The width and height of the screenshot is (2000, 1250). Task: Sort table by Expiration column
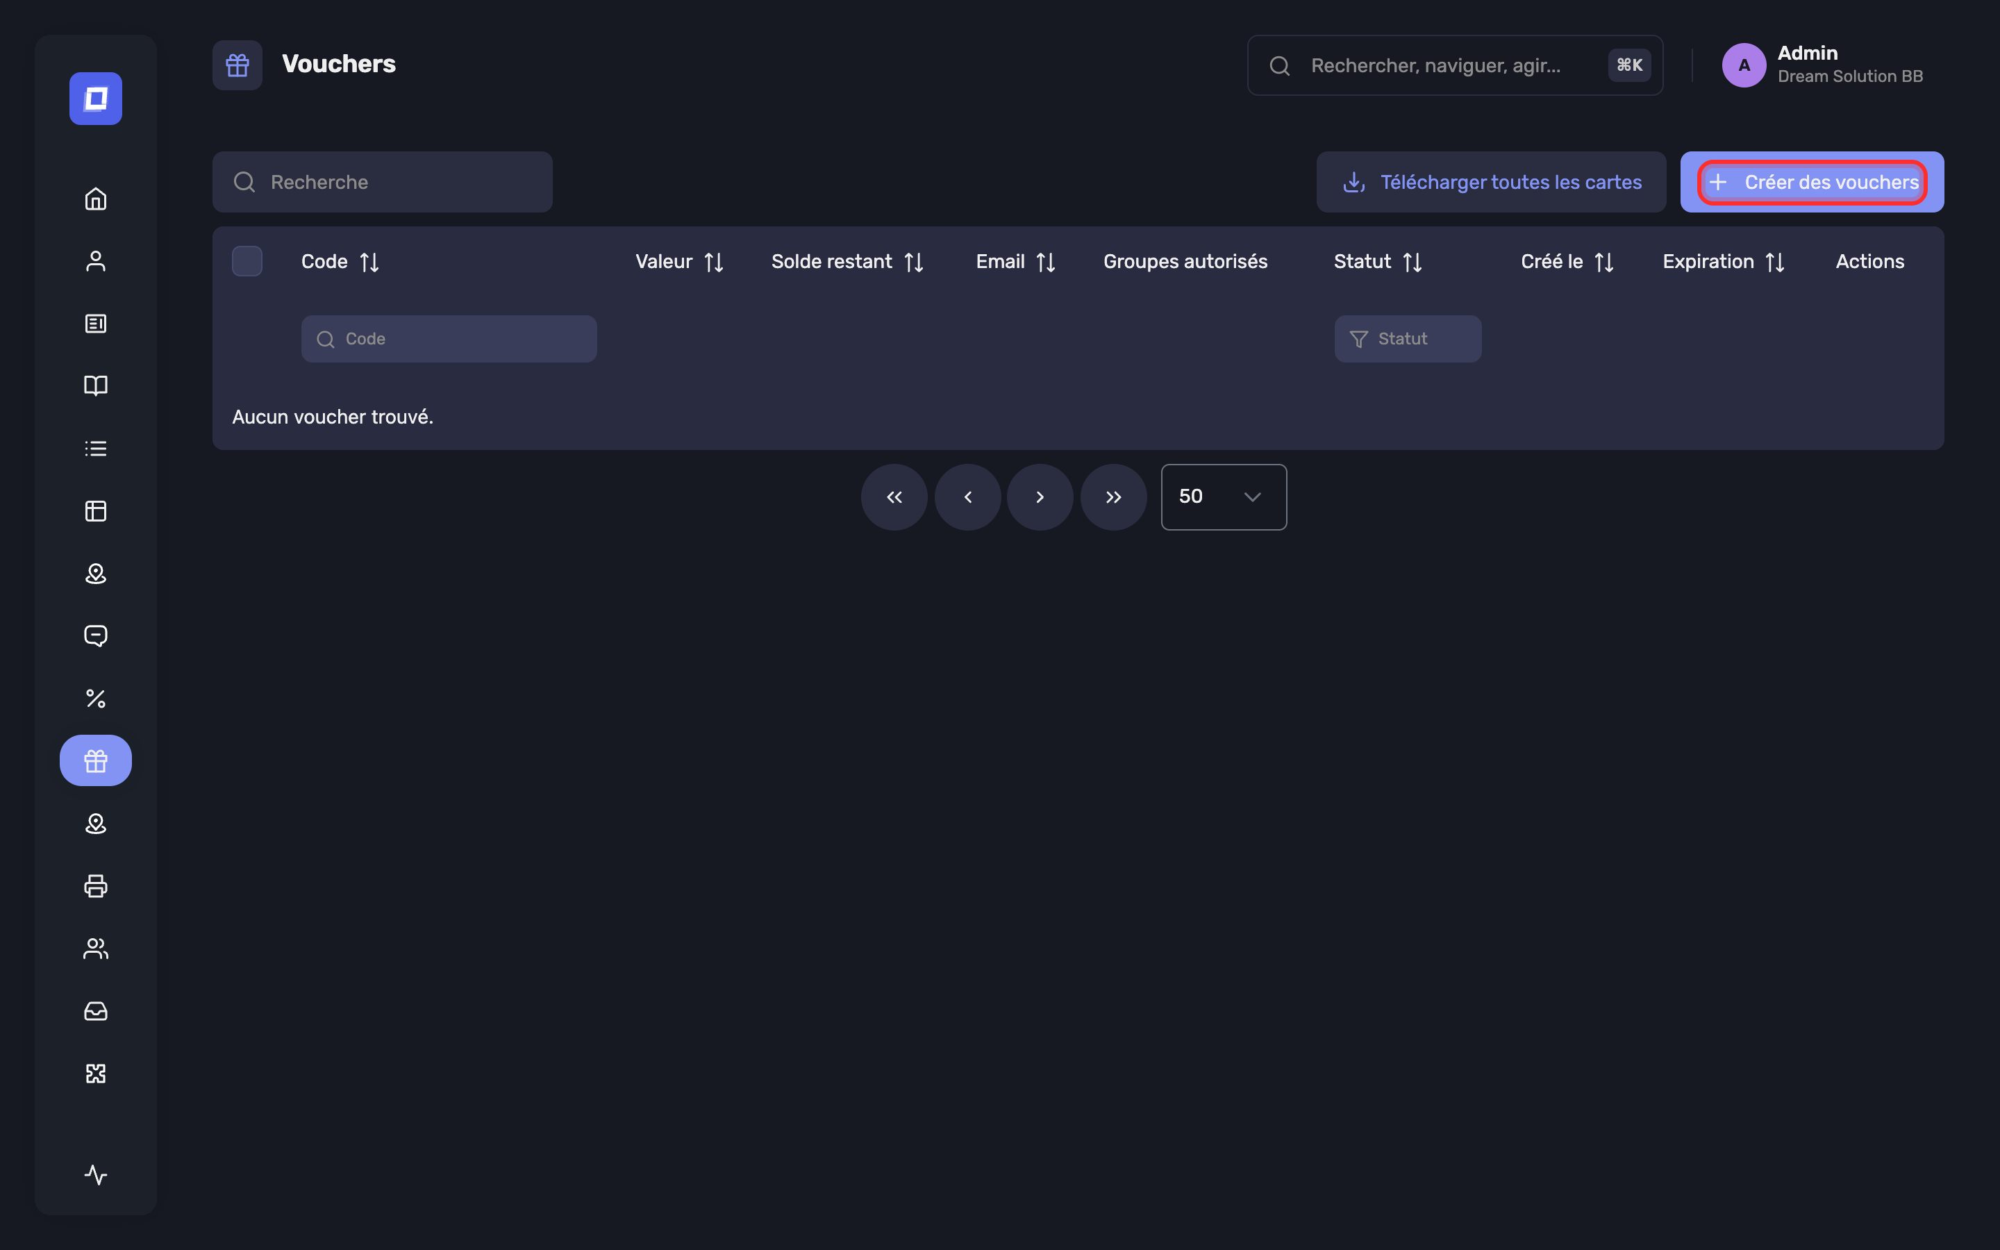pyautogui.click(x=1775, y=262)
